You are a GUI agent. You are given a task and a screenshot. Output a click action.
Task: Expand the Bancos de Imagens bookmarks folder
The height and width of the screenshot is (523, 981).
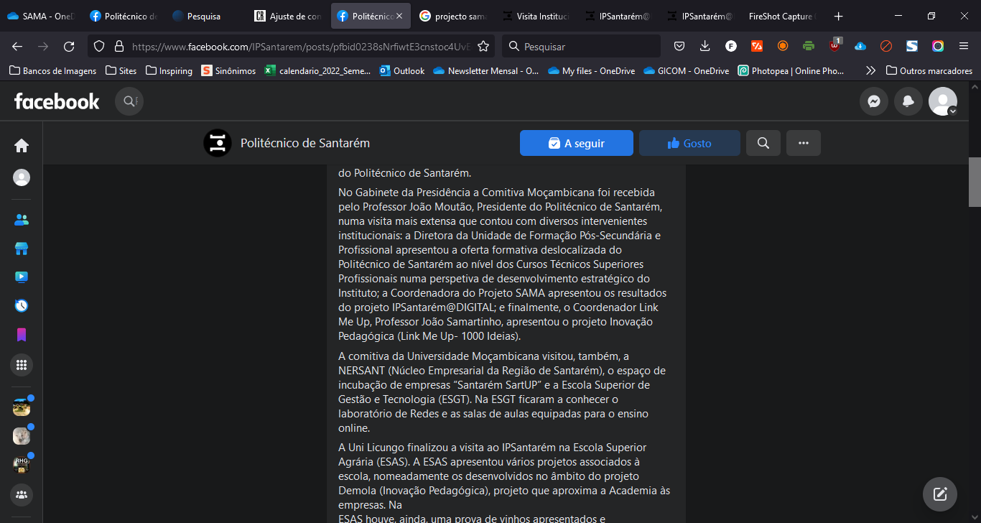[52, 70]
